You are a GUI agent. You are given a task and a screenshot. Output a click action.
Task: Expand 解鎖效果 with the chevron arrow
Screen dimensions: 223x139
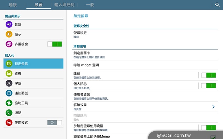[x=213, y=107]
